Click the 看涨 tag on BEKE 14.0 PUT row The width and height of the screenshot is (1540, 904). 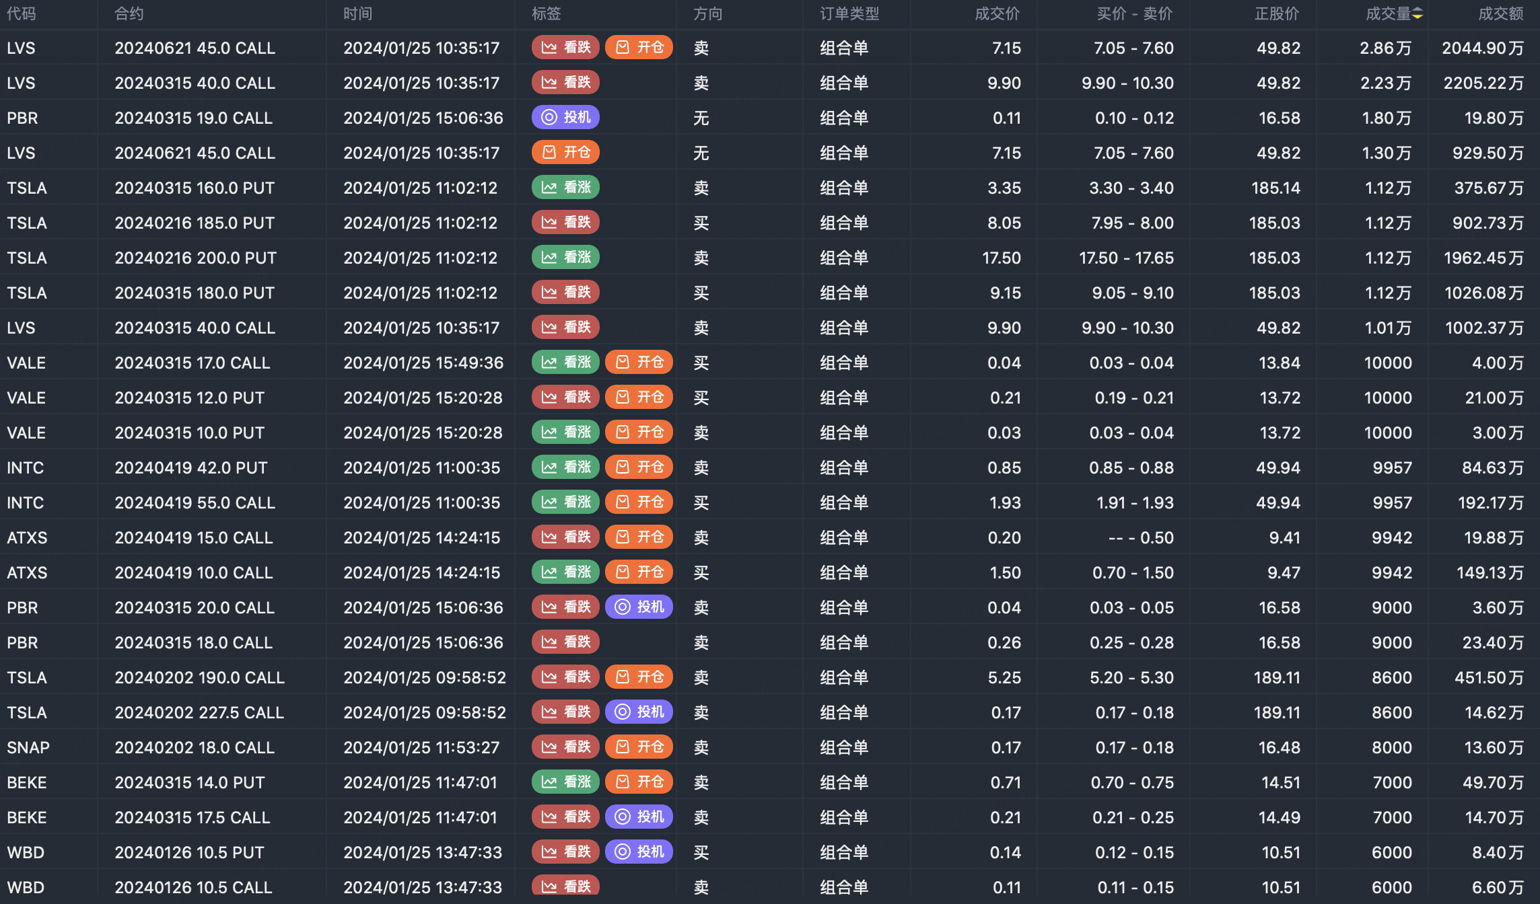pos(565,782)
